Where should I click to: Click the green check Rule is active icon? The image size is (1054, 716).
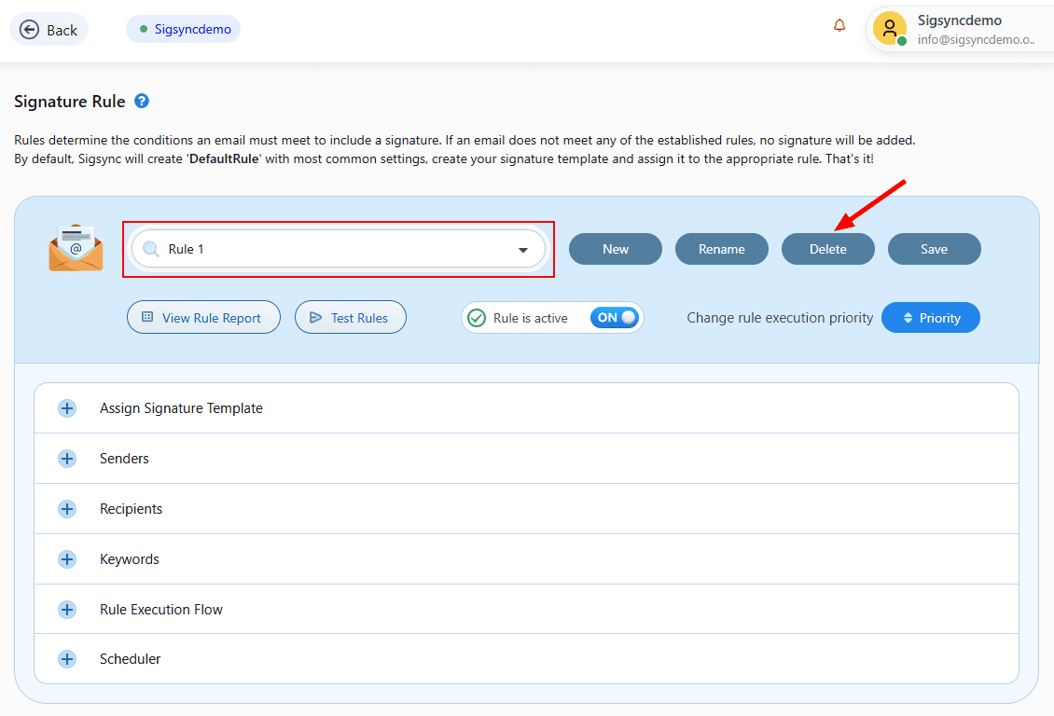pyautogui.click(x=477, y=318)
